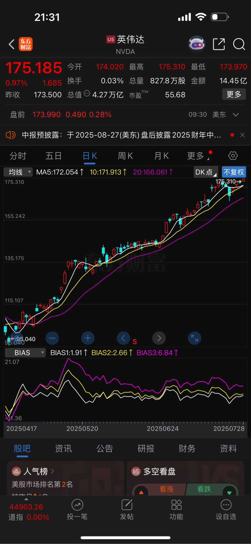Open the 财务 tab
251x544 pixels.
(187, 449)
